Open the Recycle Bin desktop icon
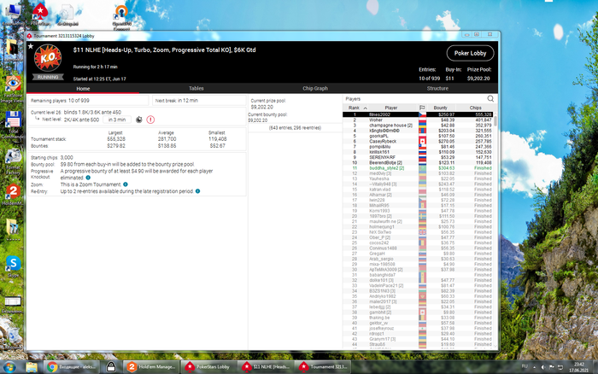Image resolution: width=598 pixels, height=374 pixels. (x=13, y=337)
